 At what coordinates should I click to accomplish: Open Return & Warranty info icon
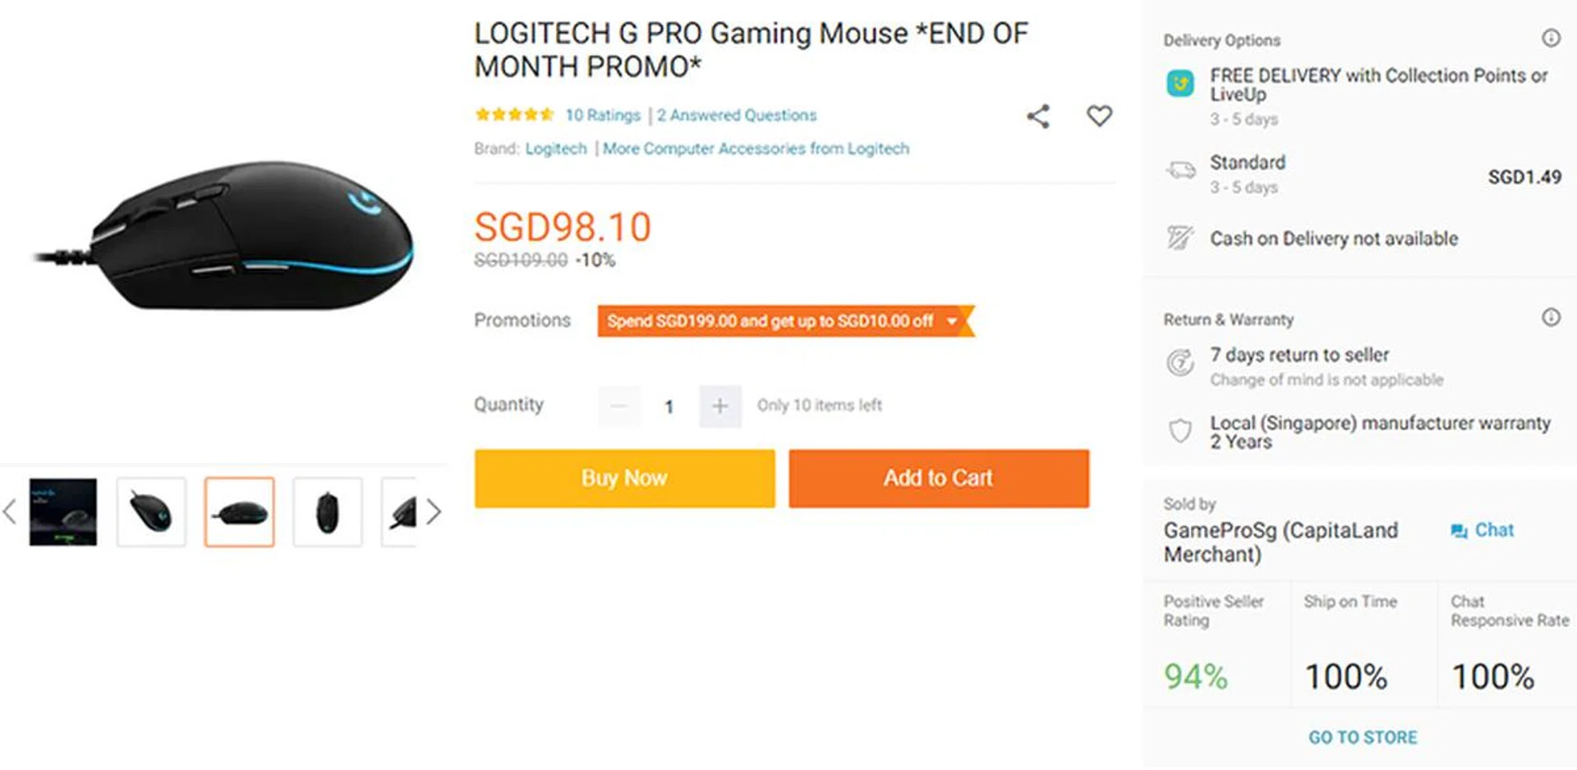(x=1550, y=318)
